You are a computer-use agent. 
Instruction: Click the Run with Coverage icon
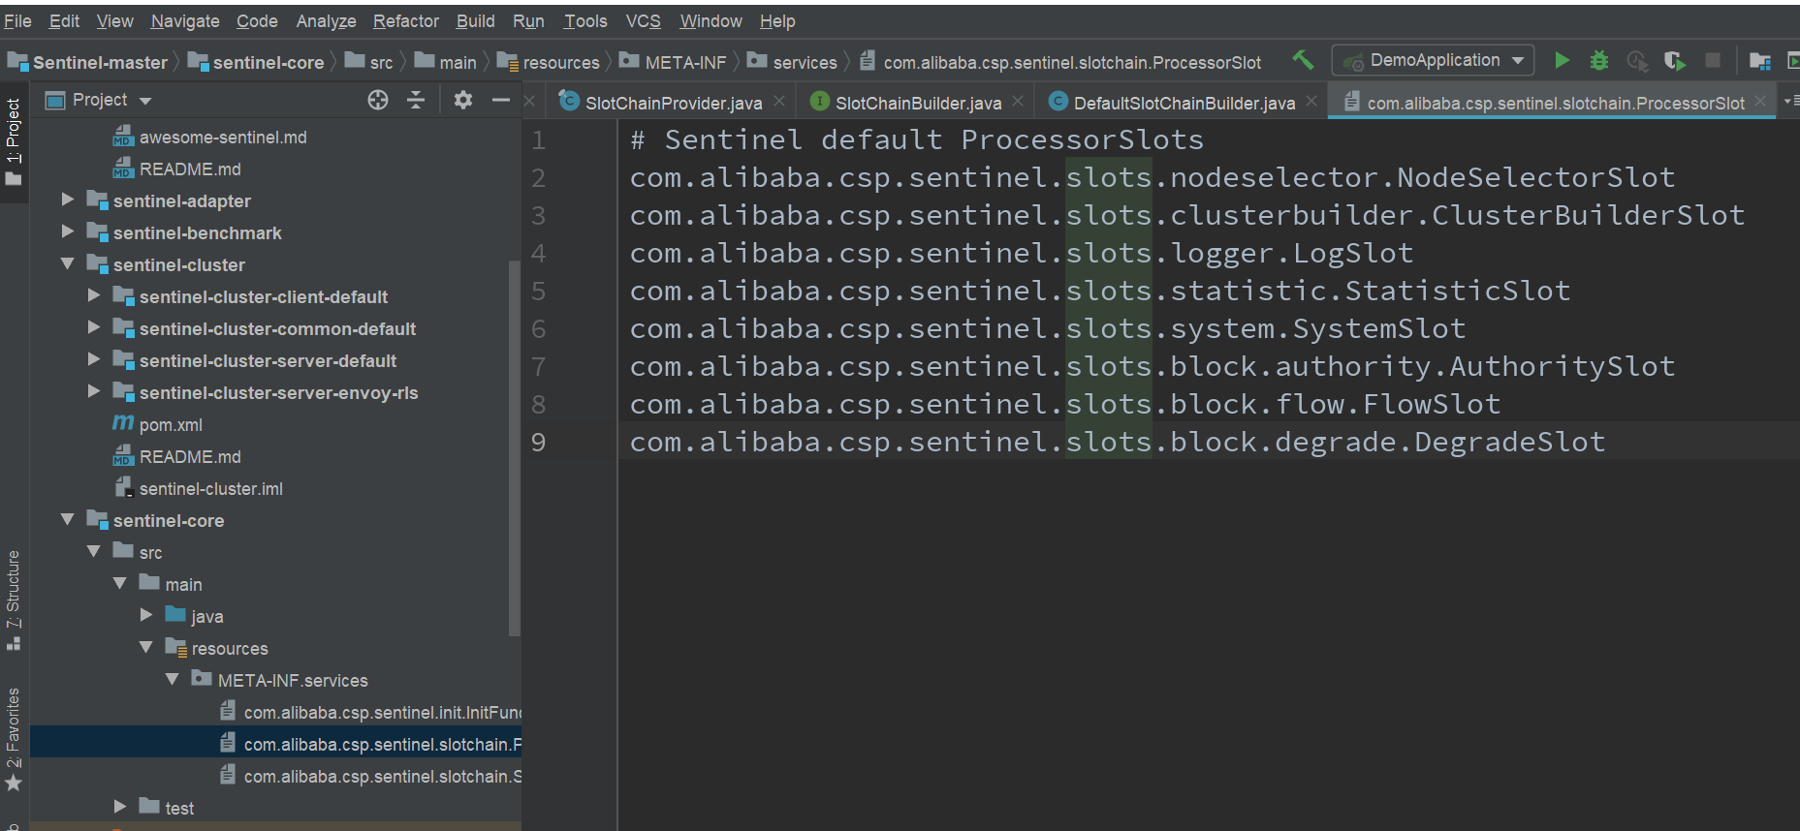click(1675, 60)
